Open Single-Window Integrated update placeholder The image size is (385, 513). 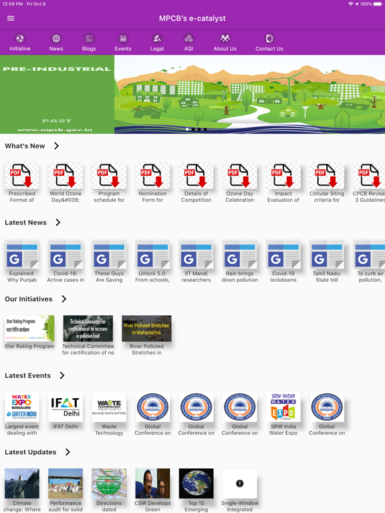(x=240, y=484)
